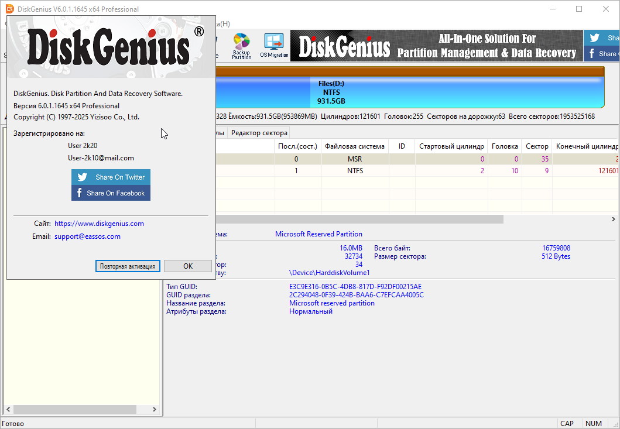Click the NUM indicator in the status bar

coord(594,424)
